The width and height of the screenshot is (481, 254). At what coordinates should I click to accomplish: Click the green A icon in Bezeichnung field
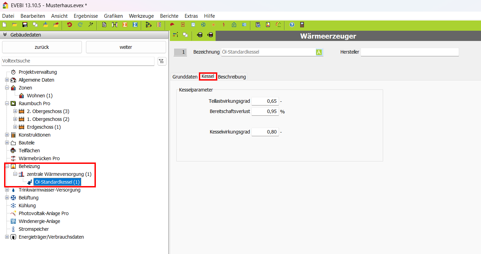pyautogui.click(x=319, y=52)
